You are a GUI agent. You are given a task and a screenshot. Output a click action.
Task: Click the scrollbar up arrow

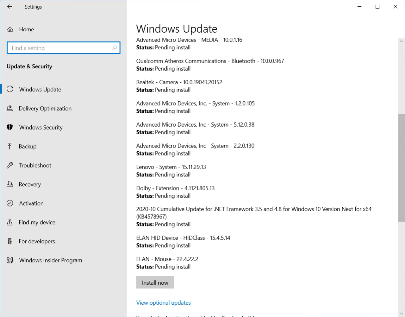pos(402,41)
